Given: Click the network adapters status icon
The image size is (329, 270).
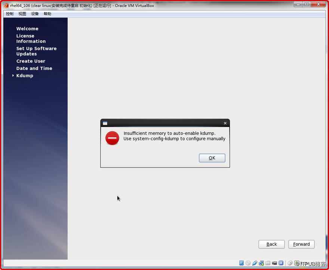Looking at the screenshot, I should [x=261, y=263].
